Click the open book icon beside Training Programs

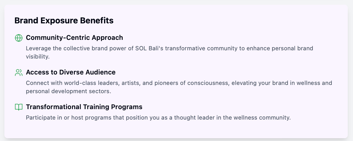pos(18,107)
